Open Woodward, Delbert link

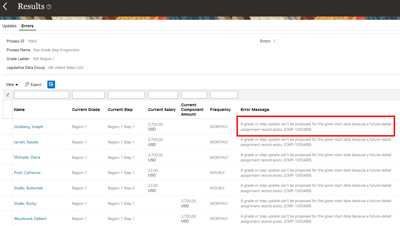tap(30, 219)
